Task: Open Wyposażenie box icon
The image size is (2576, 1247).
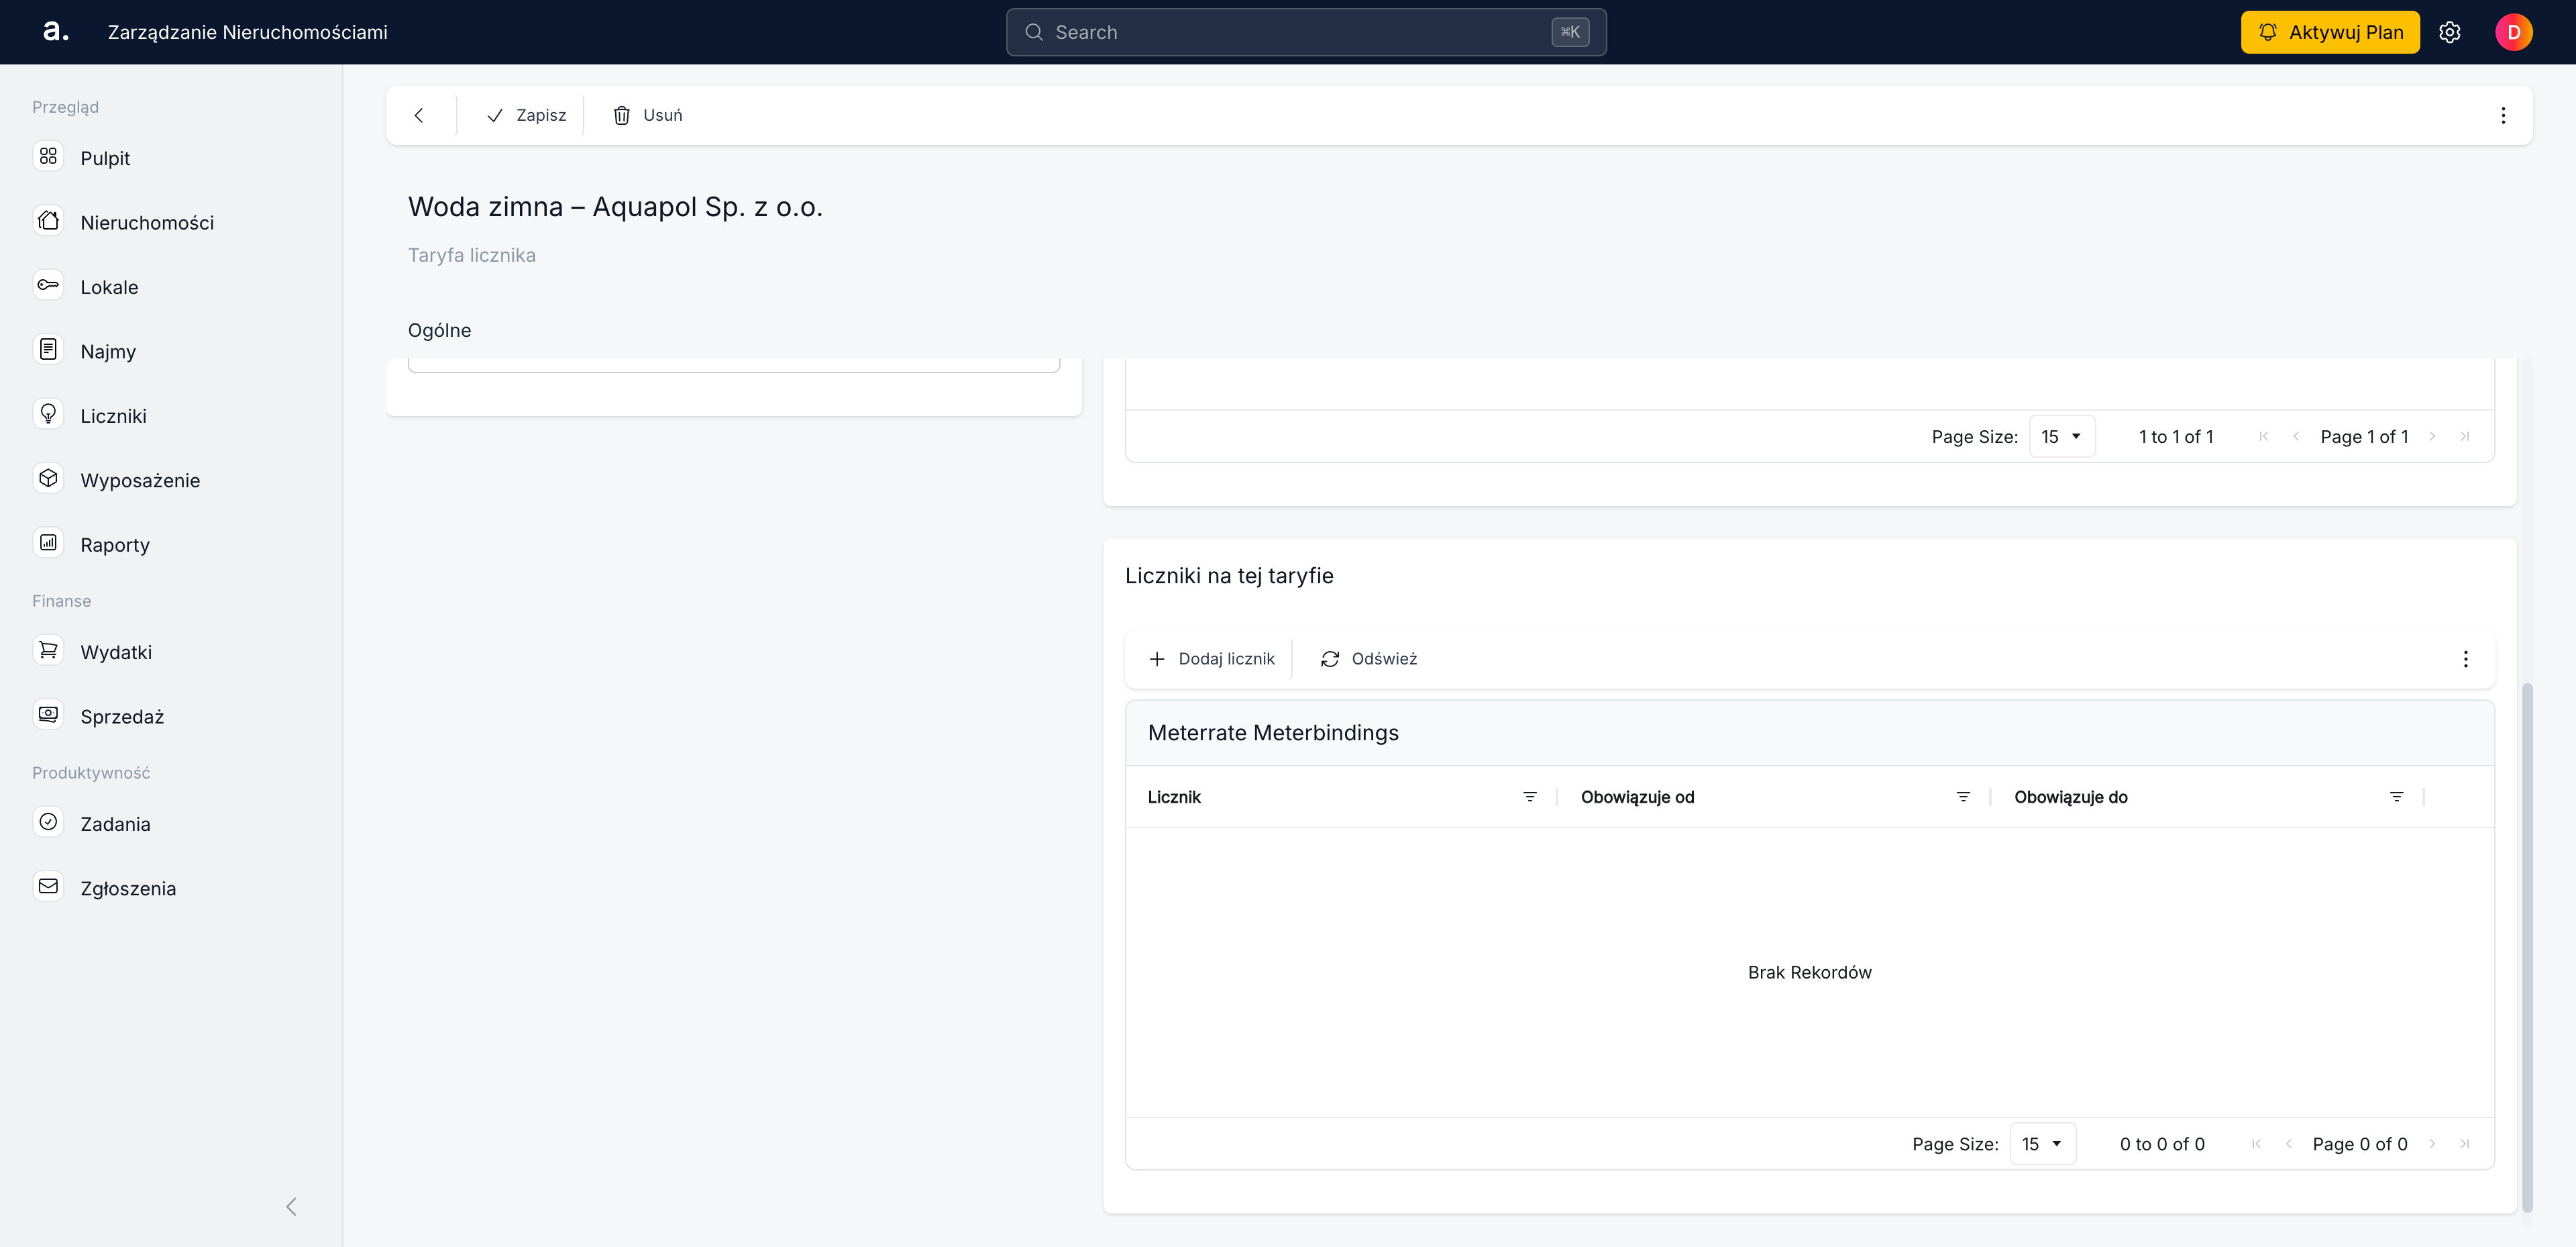Action: [x=48, y=479]
